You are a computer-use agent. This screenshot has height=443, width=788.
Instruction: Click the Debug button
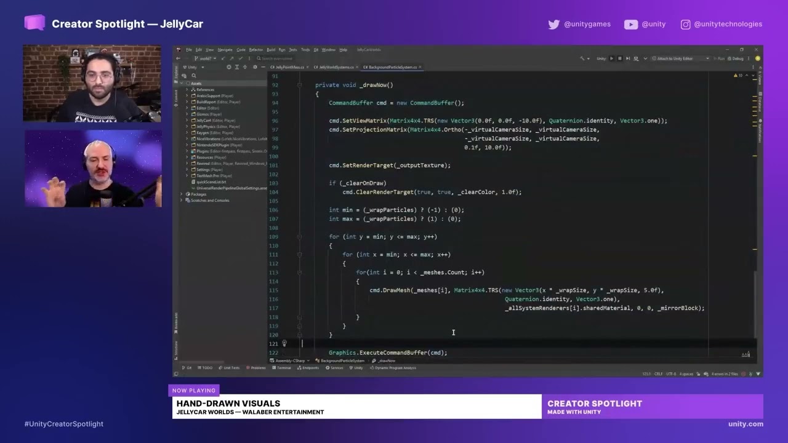(736, 58)
